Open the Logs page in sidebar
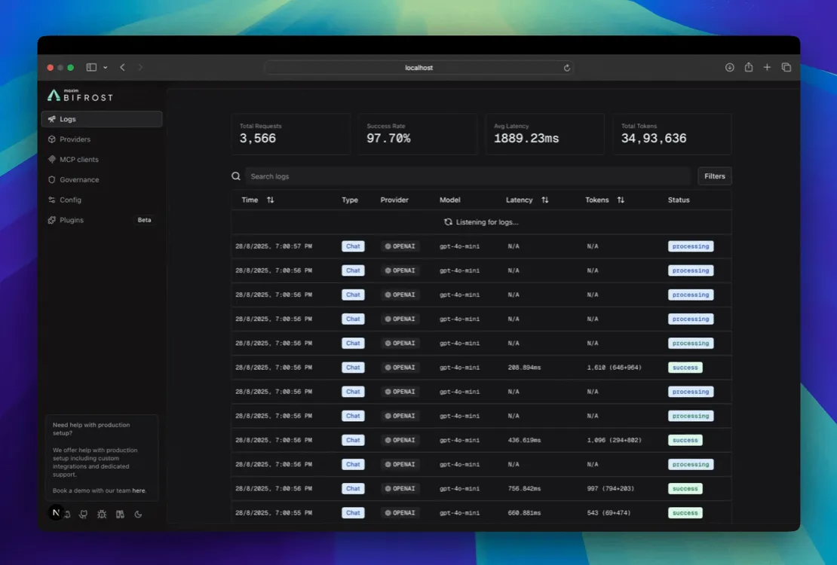 pos(102,119)
